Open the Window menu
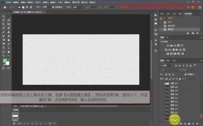Viewport: 203px width, 126px height. click(x=85, y=2)
